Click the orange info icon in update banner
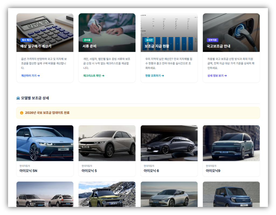The width and height of the screenshot is (276, 215). point(22,113)
